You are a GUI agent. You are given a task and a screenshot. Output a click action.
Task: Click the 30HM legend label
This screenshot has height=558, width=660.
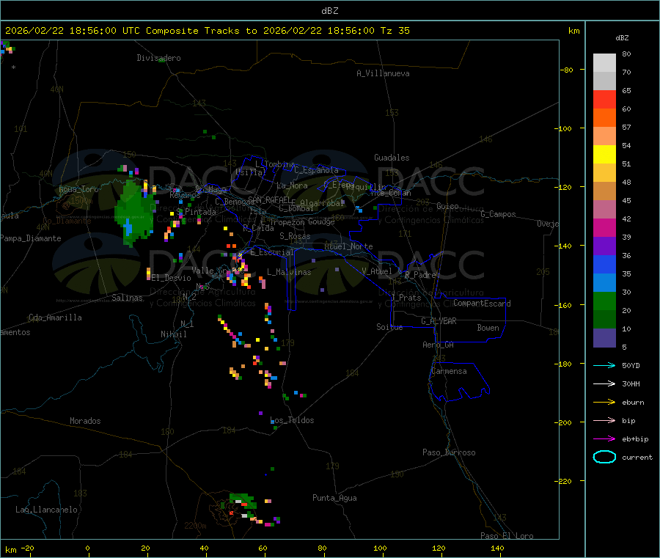point(631,383)
